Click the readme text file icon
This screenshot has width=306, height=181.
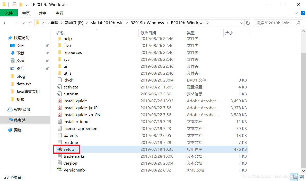pos(60,142)
